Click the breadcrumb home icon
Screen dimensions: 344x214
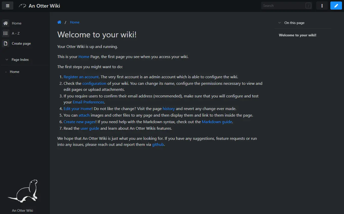[x=59, y=22]
